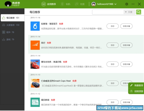This screenshot has width=144, height=111.
Task: Switch to the 社区 tab
Action: 80,4
